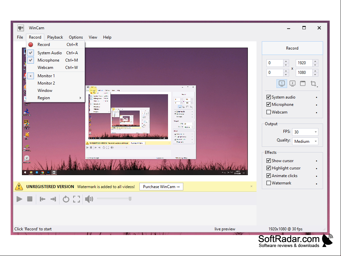
Task: Expand the Region submenu
Action: 56,98
